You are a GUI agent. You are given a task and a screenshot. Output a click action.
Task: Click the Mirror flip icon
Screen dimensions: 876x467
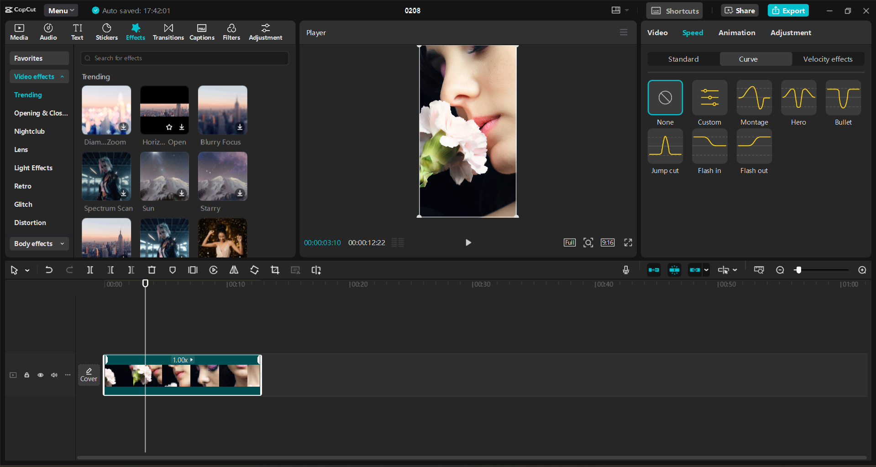234,270
